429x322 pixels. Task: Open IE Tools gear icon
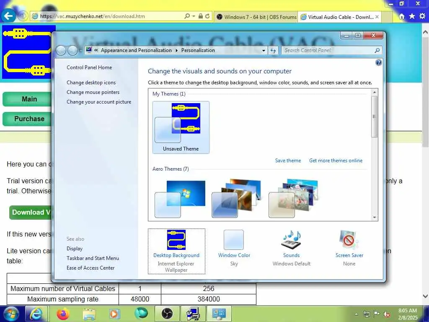click(422, 16)
